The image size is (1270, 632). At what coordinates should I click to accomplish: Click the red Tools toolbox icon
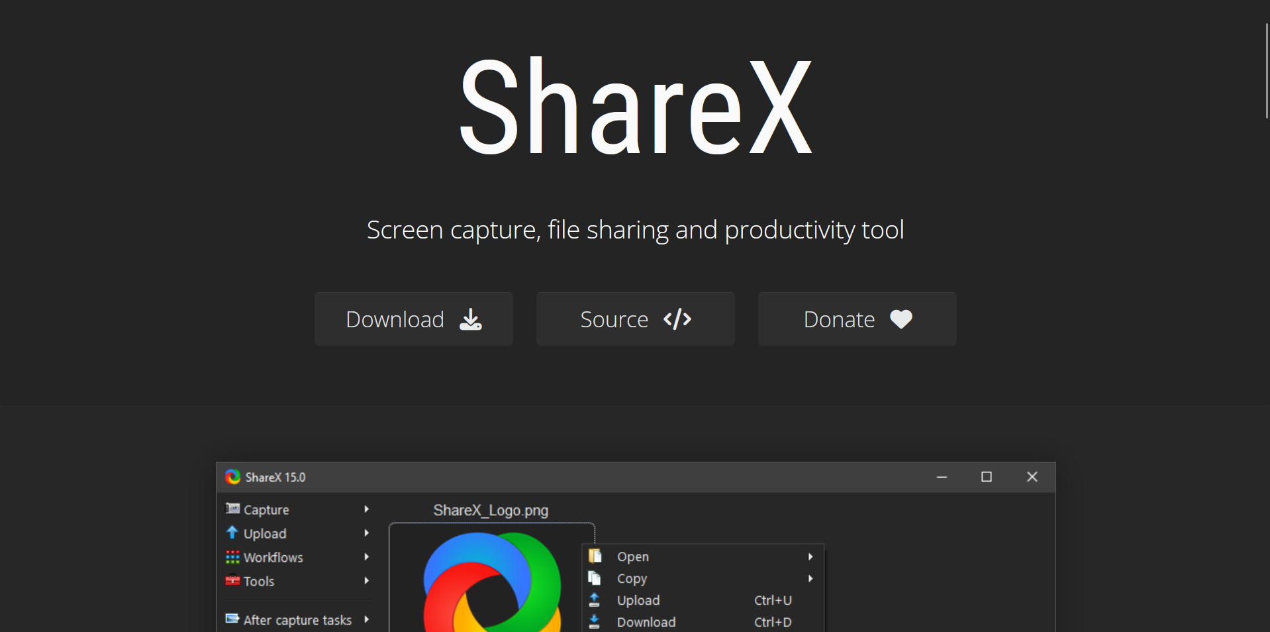pos(232,581)
